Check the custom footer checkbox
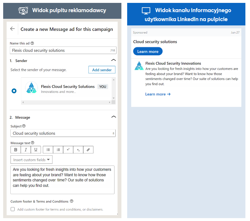 tap(13, 209)
